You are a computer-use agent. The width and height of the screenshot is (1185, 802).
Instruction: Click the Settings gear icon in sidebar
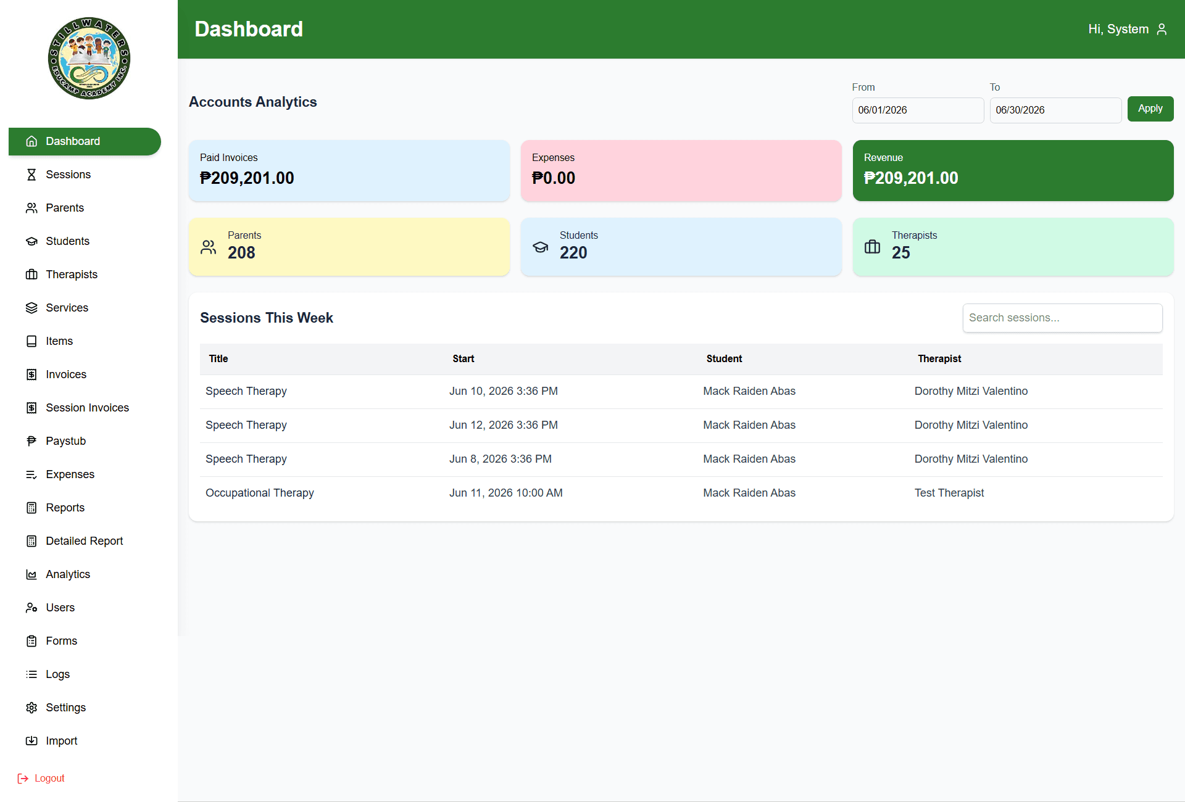click(31, 708)
